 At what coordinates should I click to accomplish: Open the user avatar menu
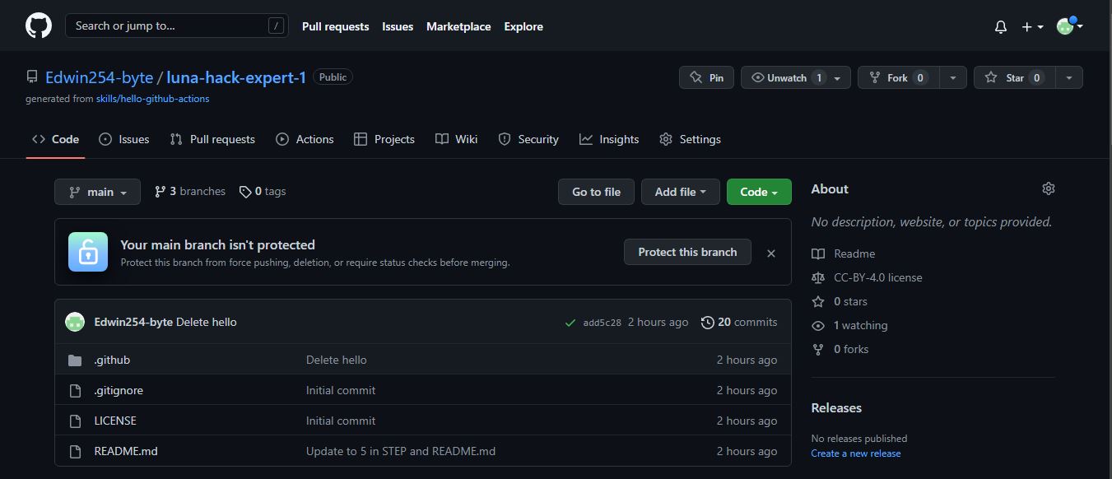click(1069, 26)
